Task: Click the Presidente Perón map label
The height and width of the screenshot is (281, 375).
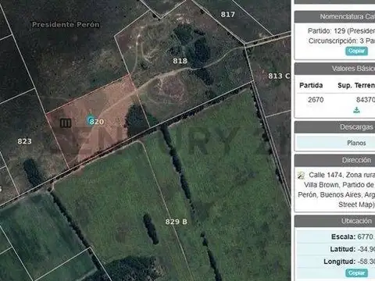Action: (x=66, y=25)
